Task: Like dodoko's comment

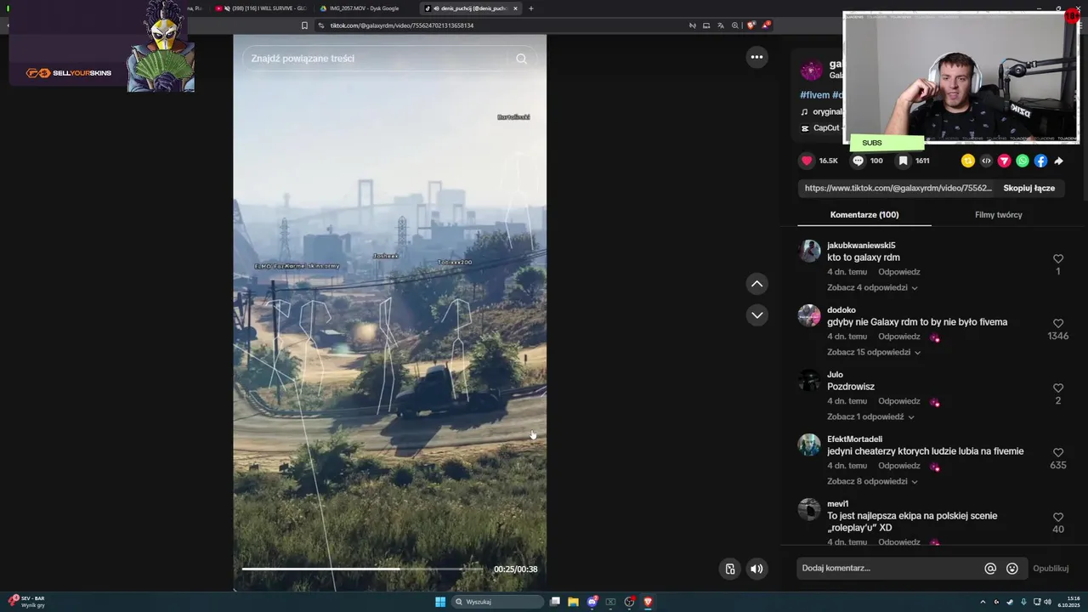Action: 1058,323
